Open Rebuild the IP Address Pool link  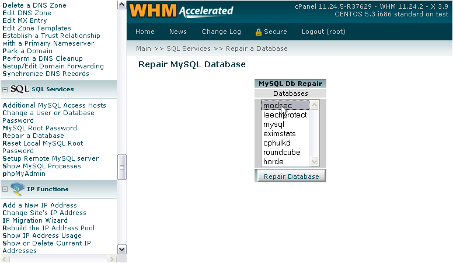pos(48,228)
